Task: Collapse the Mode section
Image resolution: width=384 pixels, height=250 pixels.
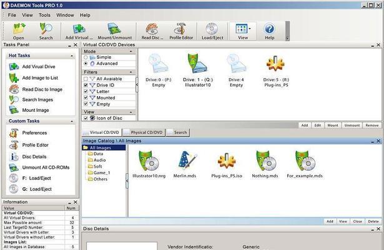Action: pos(130,51)
